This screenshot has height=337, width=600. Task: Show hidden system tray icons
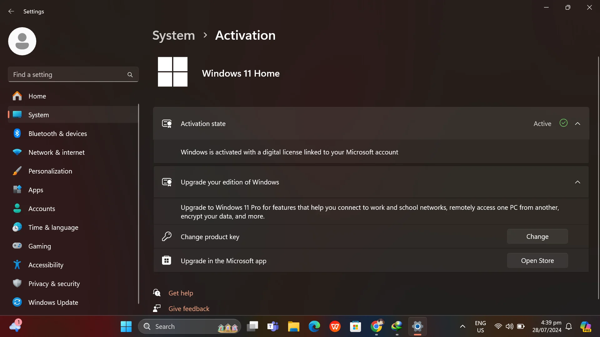pos(462,327)
